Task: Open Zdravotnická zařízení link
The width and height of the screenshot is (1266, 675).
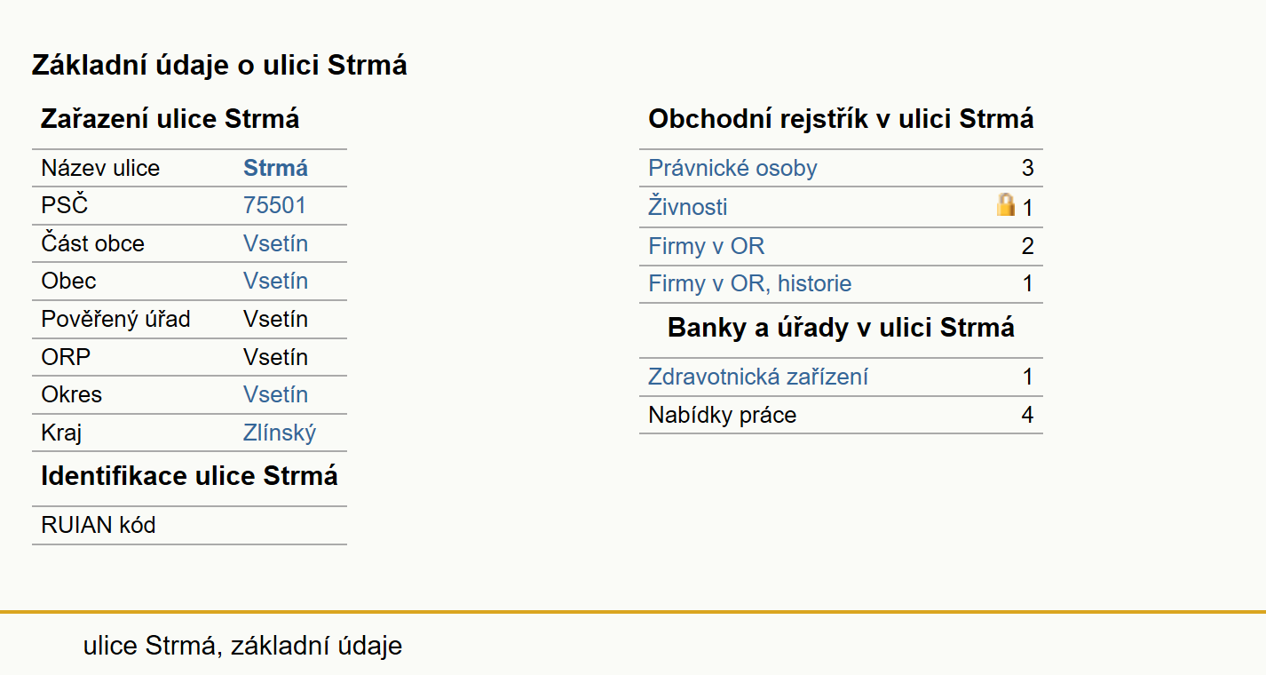Action: click(x=758, y=377)
